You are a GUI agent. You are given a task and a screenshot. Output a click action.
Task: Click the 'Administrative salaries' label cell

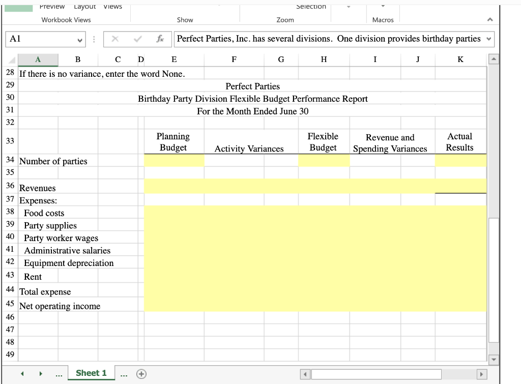(x=67, y=250)
